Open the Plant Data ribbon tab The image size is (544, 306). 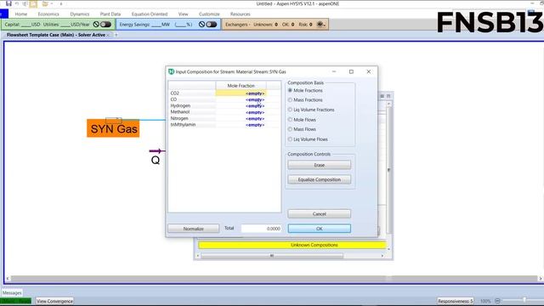[x=110, y=14]
